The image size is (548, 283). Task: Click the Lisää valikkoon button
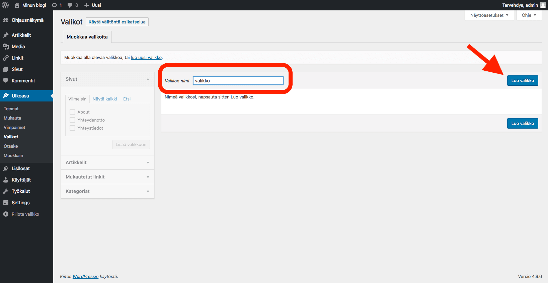pos(131,144)
